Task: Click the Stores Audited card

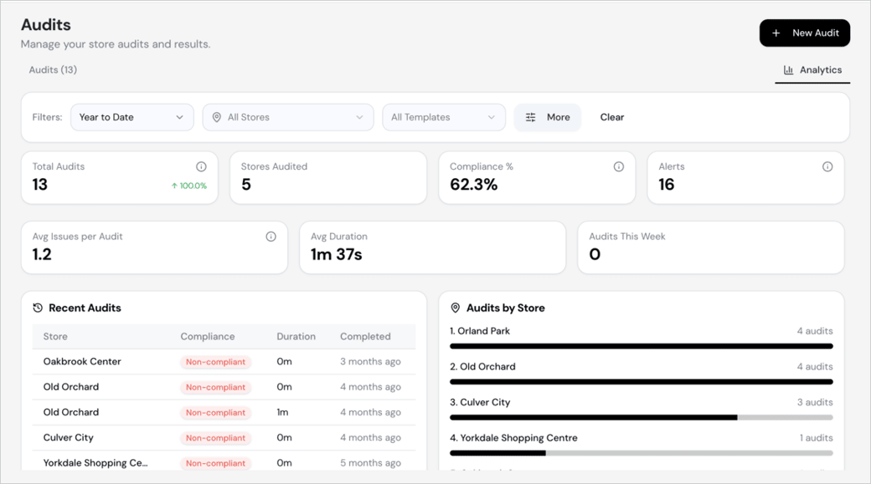Action: [328, 177]
